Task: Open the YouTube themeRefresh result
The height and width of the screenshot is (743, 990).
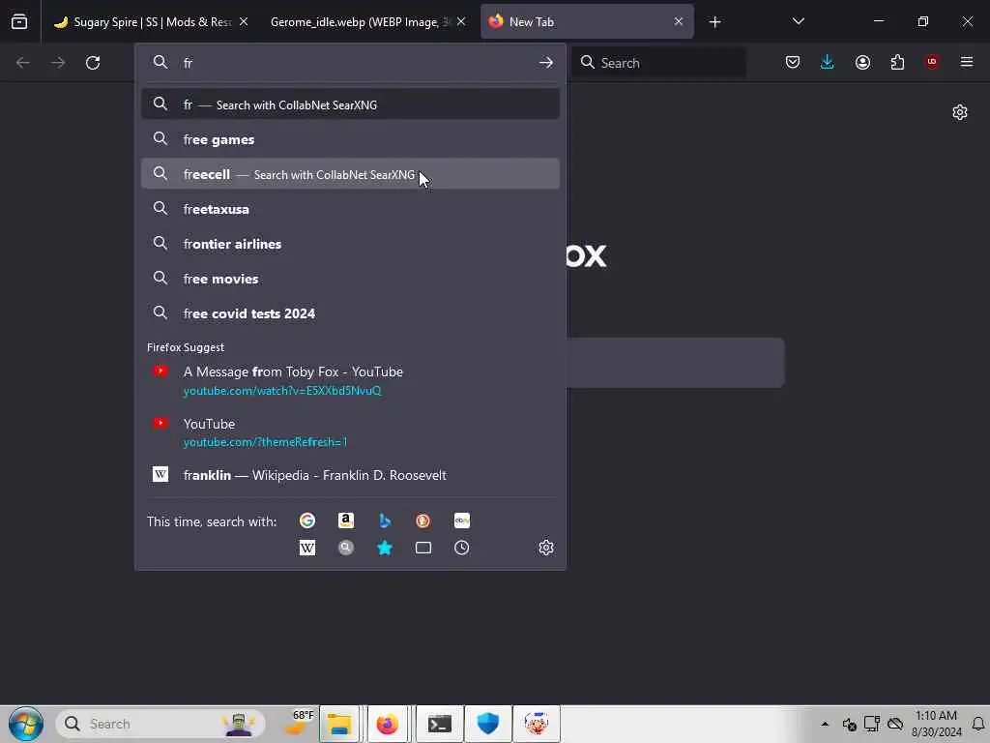Action: 350,432
